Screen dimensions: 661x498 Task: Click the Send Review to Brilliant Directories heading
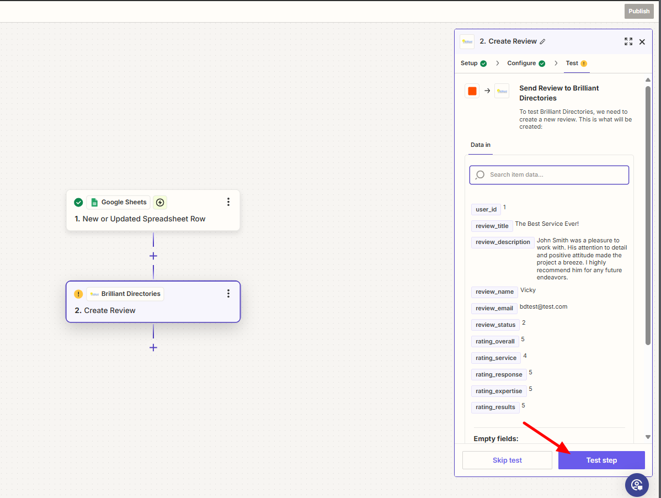tap(559, 93)
